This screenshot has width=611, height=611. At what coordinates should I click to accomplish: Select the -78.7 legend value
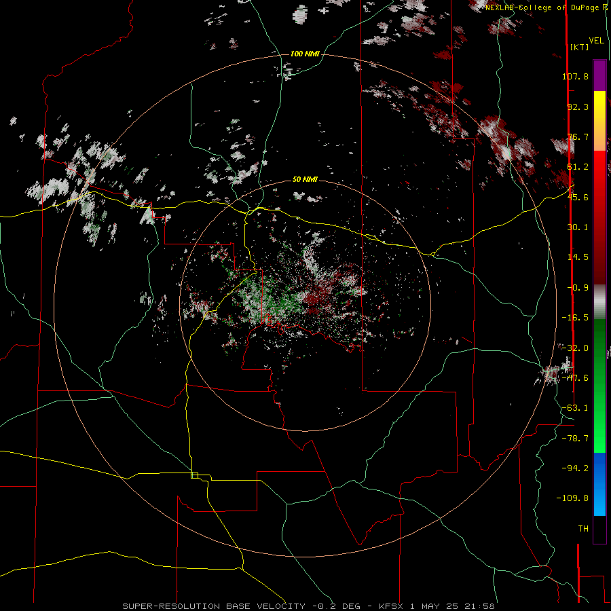pyautogui.click(x=575, y=439)
